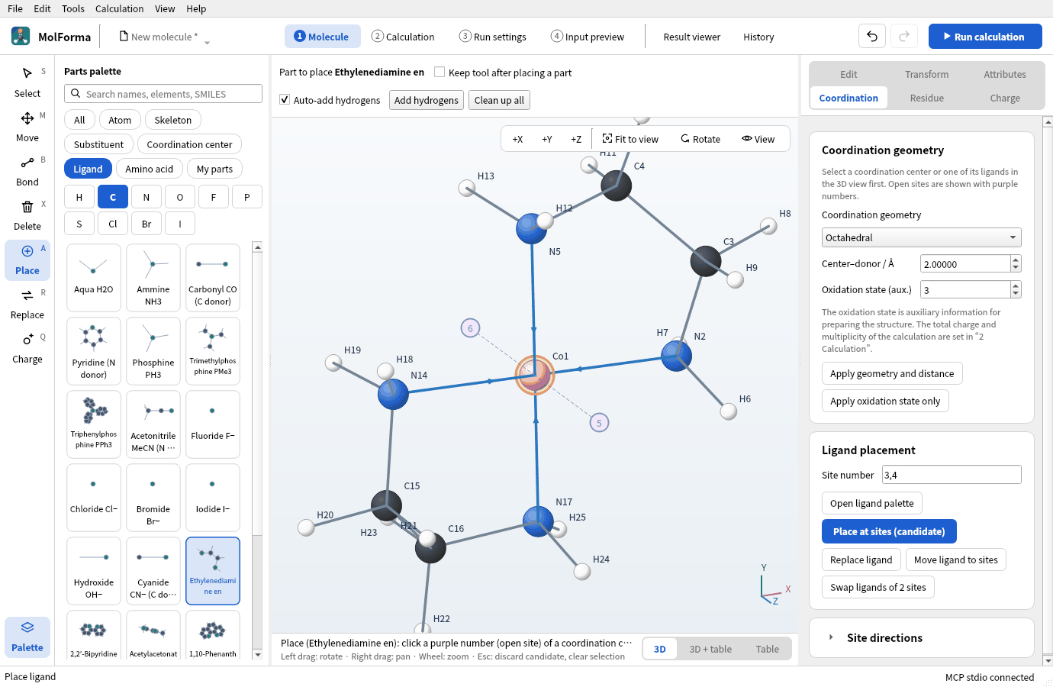Pick the Bond tool
The width and height of the screenshot is (1053, 687).
[27, 171]
